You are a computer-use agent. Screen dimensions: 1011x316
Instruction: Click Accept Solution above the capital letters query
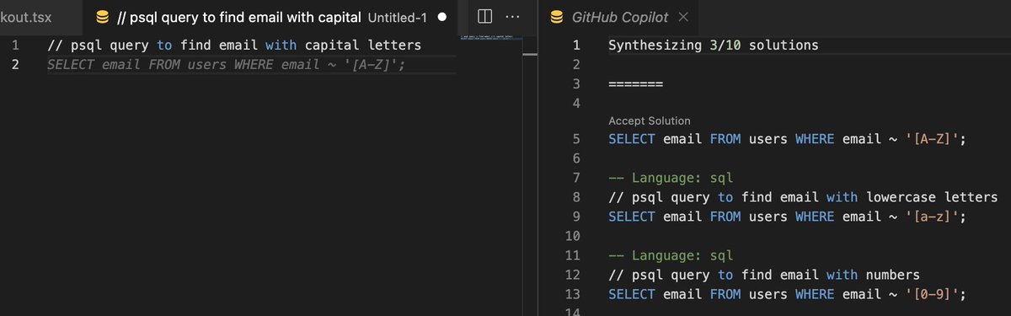649,121
